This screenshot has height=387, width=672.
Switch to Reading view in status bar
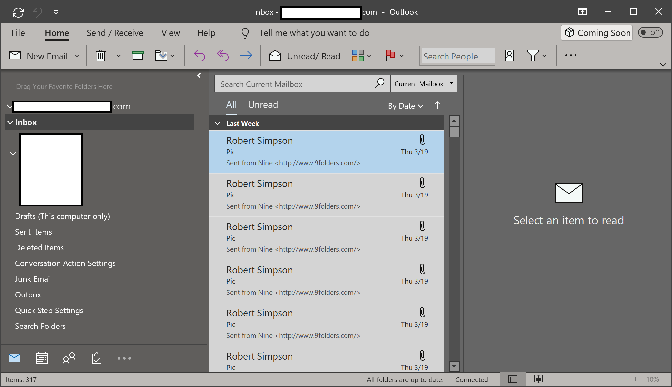click(538, 379)
